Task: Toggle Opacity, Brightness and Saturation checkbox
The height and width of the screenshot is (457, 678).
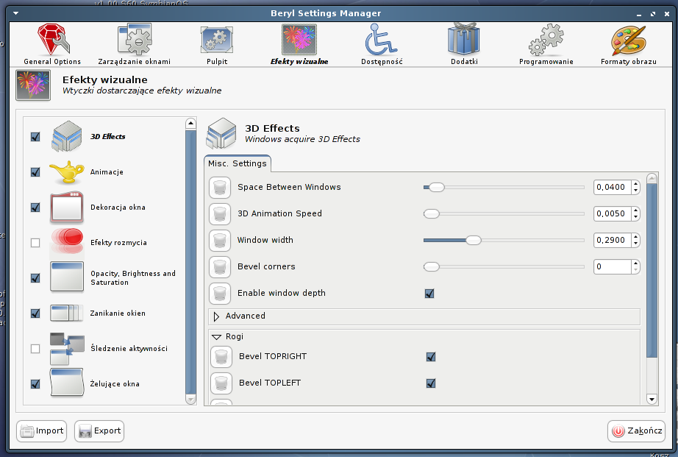Action: [x=35, y=278]
